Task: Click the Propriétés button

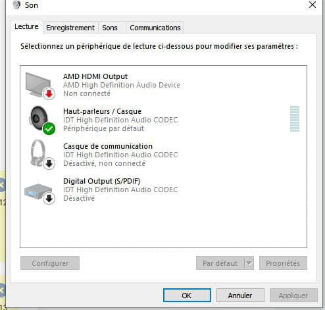Action: pos(283,263)
